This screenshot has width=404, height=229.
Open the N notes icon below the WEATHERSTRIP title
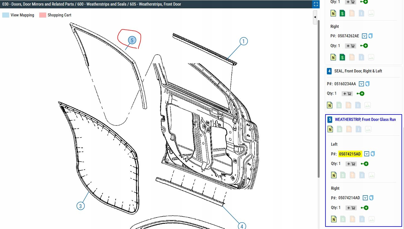(x=330, y=129)
